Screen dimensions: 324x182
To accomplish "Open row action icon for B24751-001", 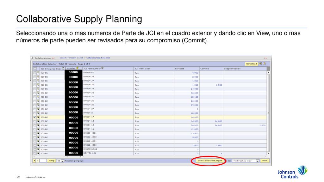I will (x=38, y=153).
